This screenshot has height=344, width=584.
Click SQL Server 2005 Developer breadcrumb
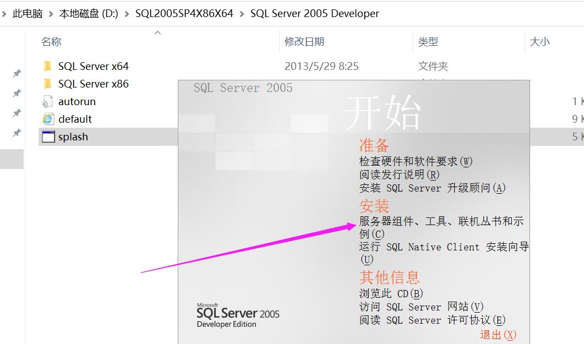coord(315,14)
